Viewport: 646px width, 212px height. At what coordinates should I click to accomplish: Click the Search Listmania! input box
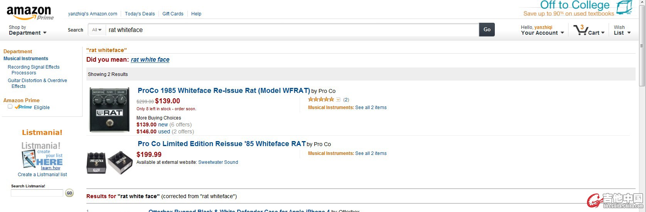(37, 193)
